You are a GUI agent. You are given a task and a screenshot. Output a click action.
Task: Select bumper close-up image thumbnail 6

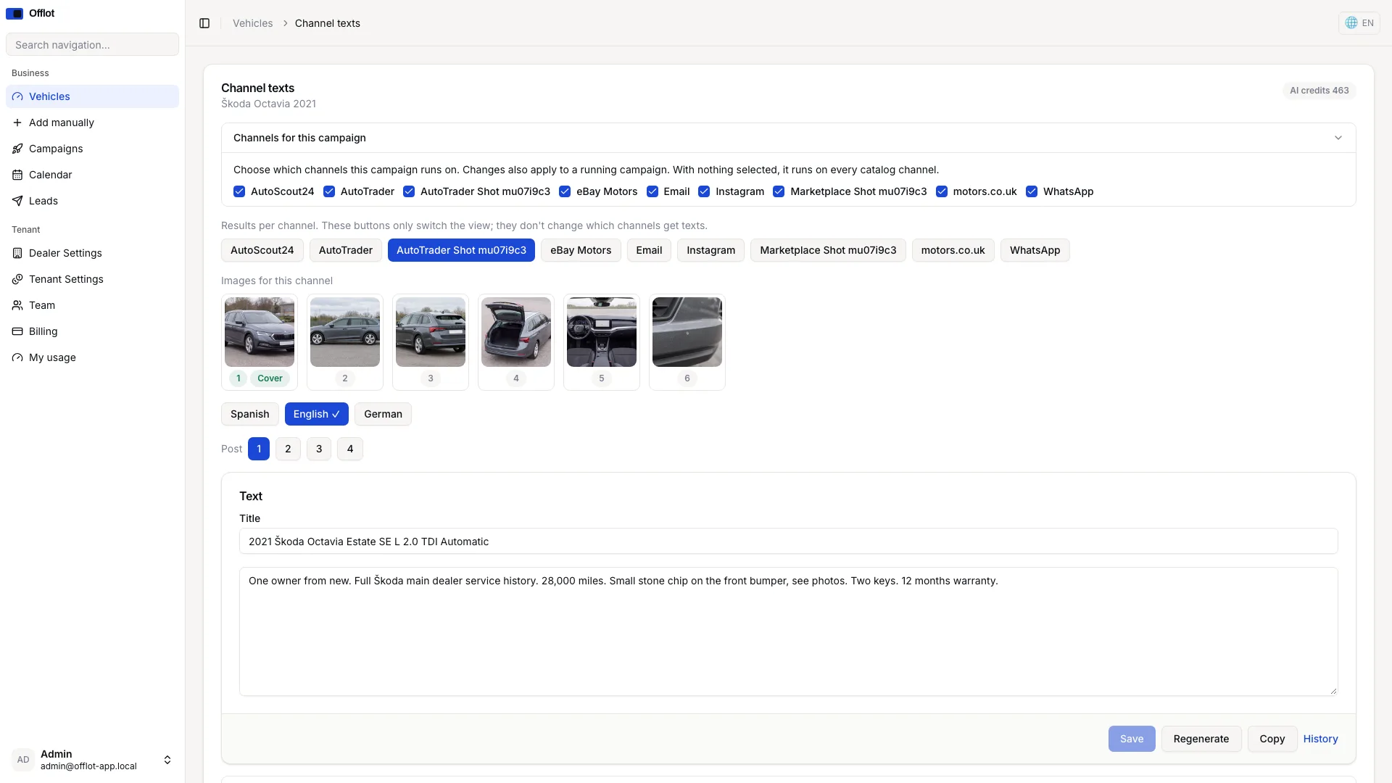pos(687,332)
